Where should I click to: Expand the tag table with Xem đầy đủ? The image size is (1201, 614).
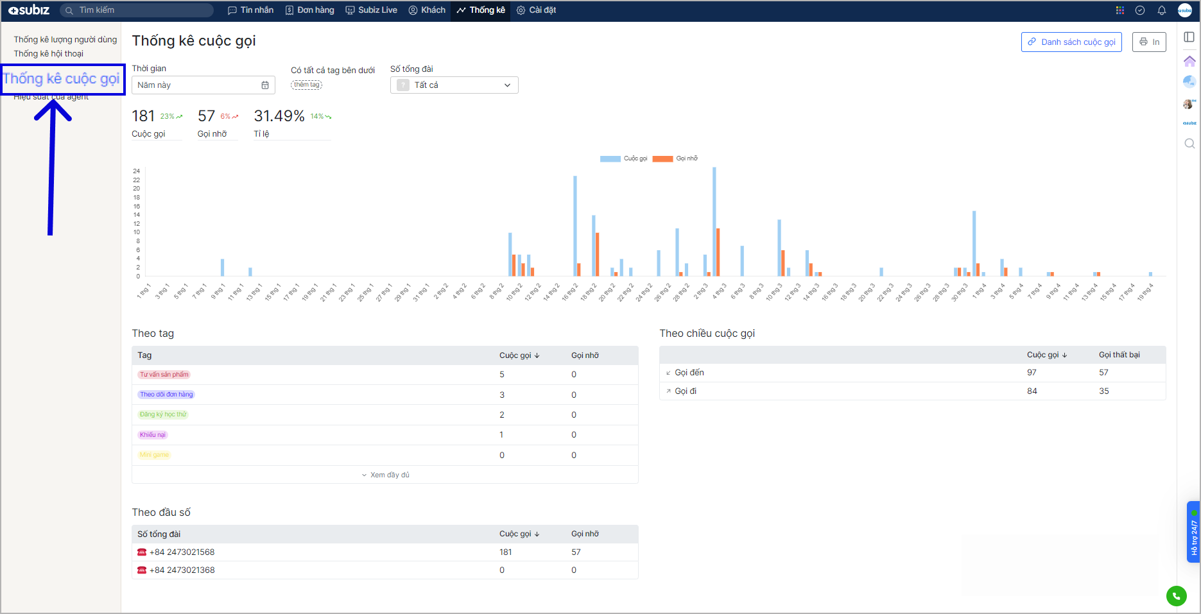pos(385,475)
